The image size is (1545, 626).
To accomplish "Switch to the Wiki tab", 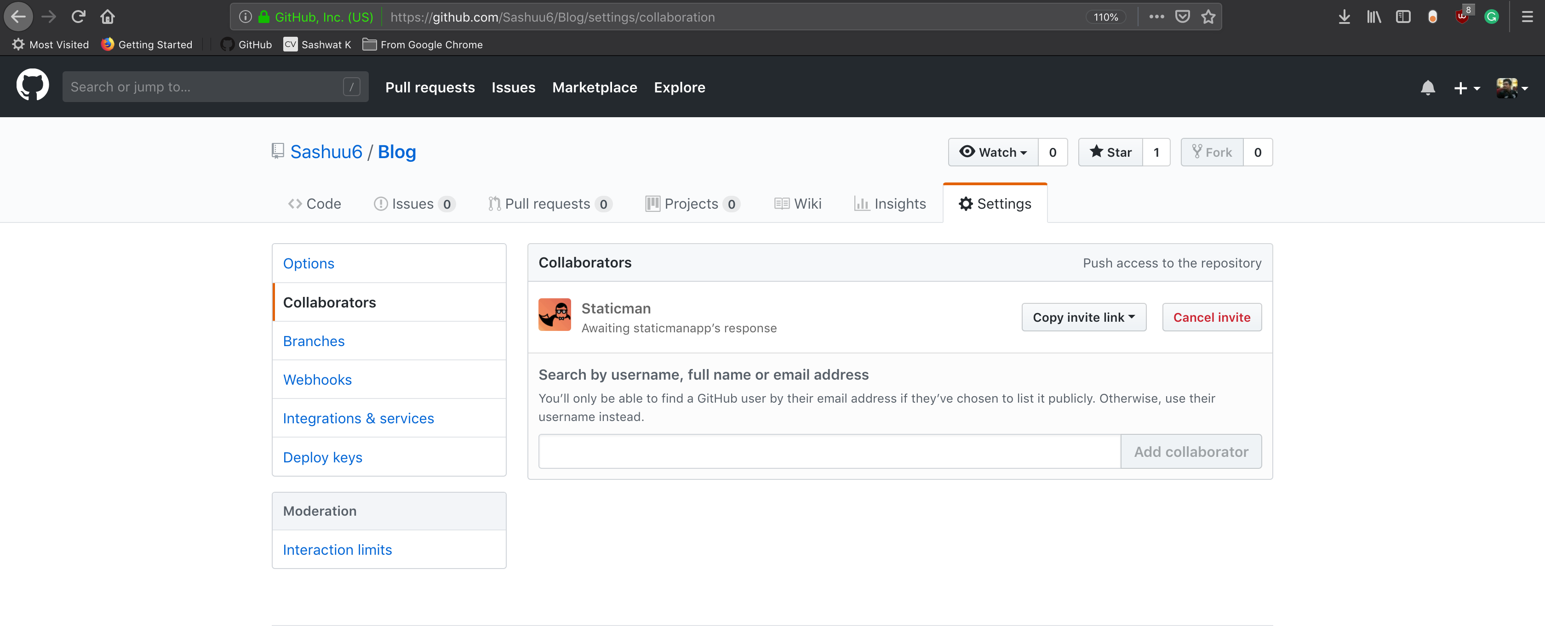I will (798, 204).
